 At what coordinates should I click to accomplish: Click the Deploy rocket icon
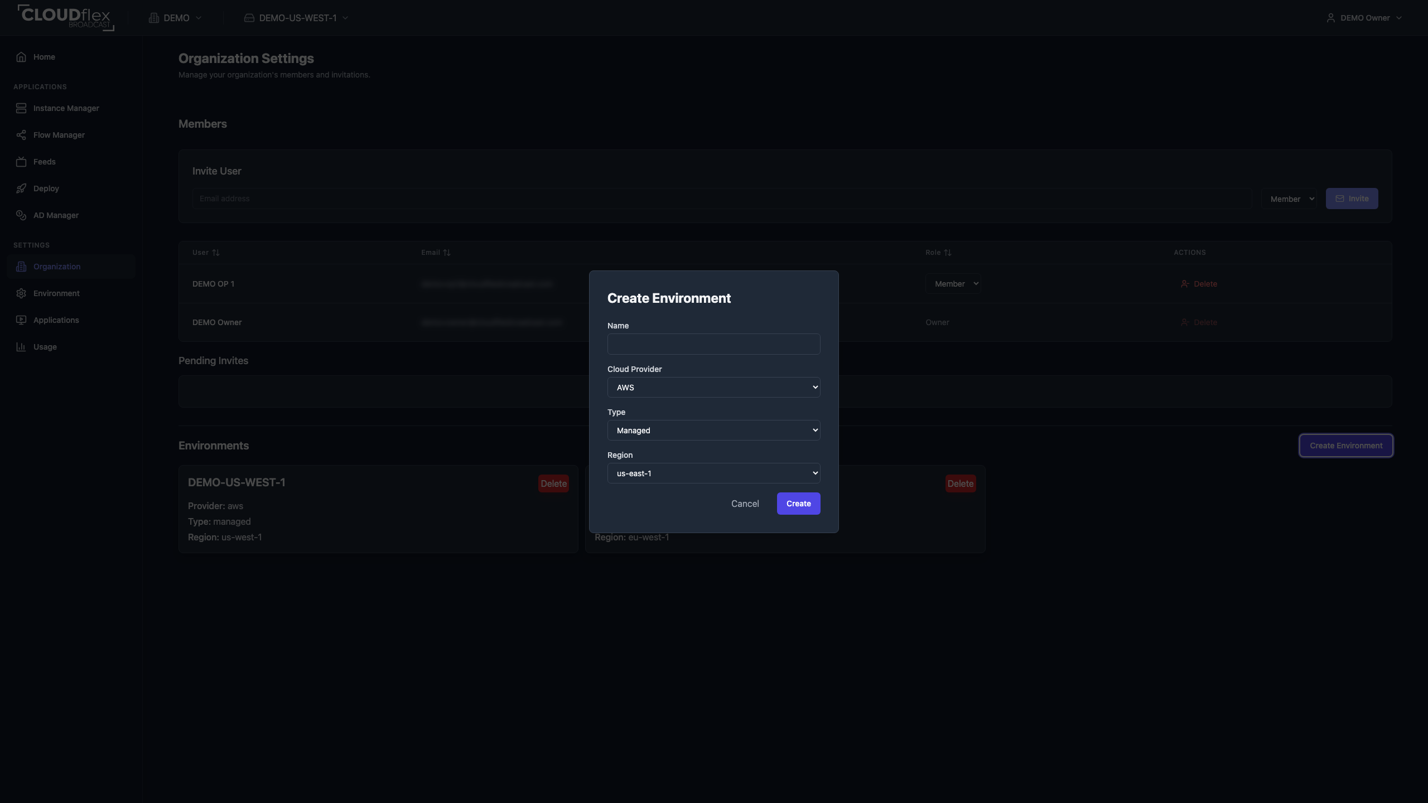pyautogui.click(x=21, y=188)
